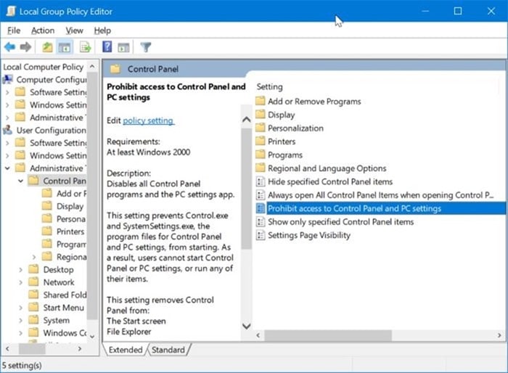
Task: Click the Up one level folder icon
Action: point(47,47)
